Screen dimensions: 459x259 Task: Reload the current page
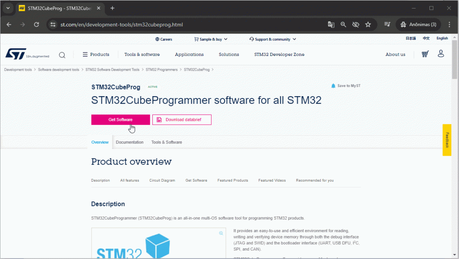36,25
